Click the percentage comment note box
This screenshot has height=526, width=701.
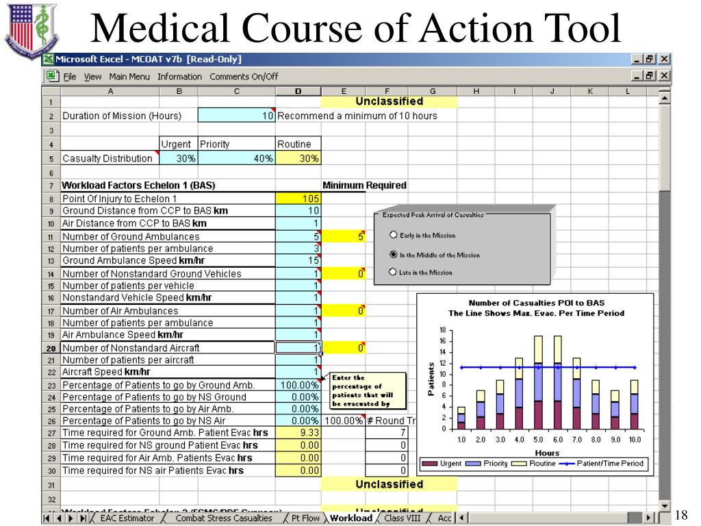click(x=368, y=390)
